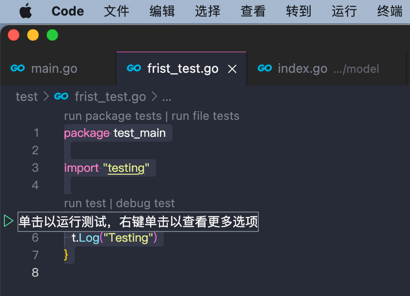Click the Go icon on index.go tab
The width and height of the screenshot is (410, 296).
tap(265, 68)
